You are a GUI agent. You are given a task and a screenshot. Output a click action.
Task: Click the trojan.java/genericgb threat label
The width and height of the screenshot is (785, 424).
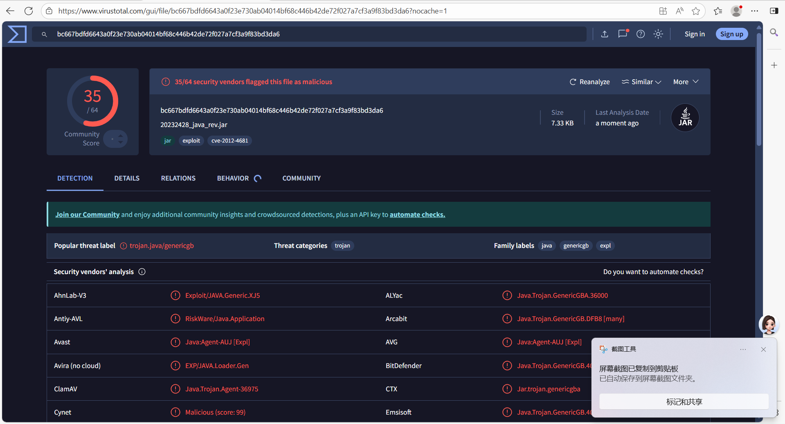pyautogui.click(x=162, y=245)
